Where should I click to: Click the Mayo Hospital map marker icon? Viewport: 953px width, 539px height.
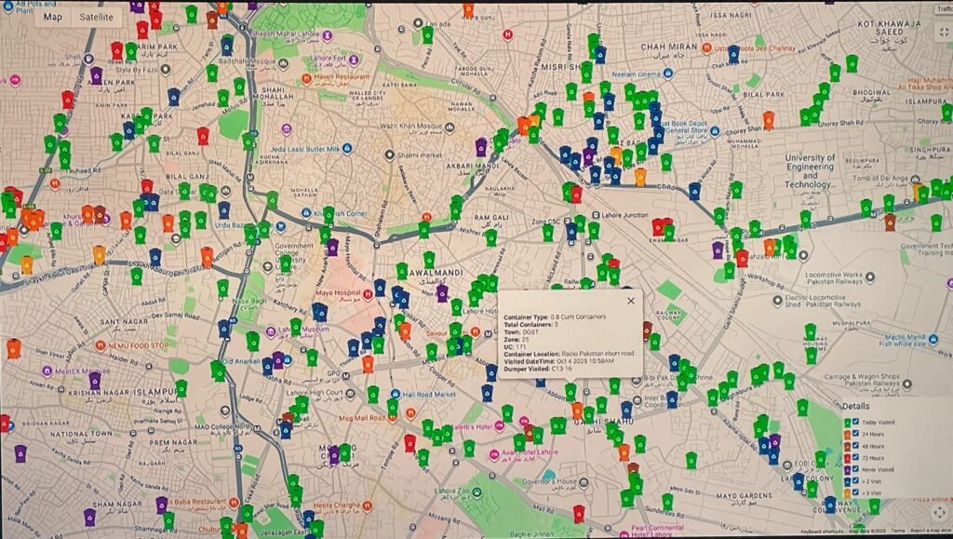click(368, 294)
